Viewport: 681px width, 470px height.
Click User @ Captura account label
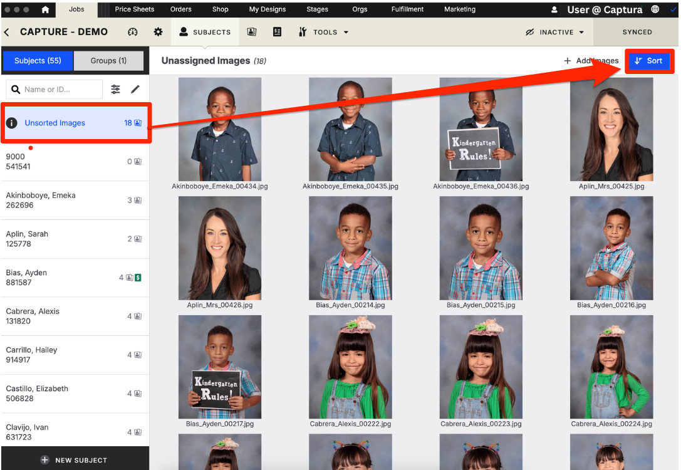[605, 9]
